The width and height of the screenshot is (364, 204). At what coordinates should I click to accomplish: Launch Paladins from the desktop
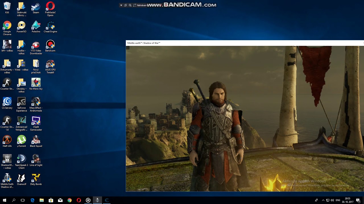coord(36,27)
